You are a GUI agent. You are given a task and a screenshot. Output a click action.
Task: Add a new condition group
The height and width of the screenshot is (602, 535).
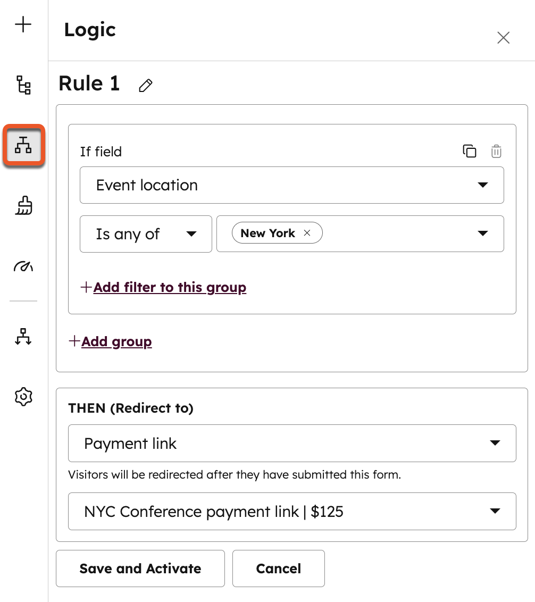click(111, 341)
